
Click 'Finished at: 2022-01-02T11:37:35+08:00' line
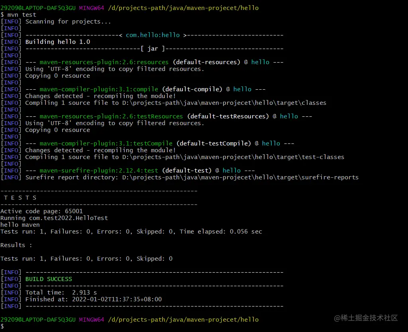click(x=93, y=299)
